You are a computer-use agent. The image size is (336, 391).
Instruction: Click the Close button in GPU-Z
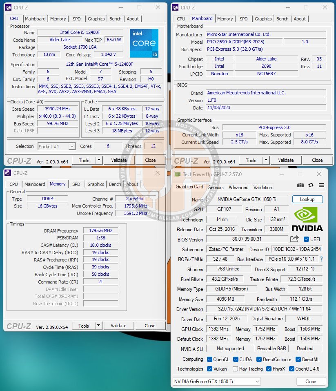(311, 381)
